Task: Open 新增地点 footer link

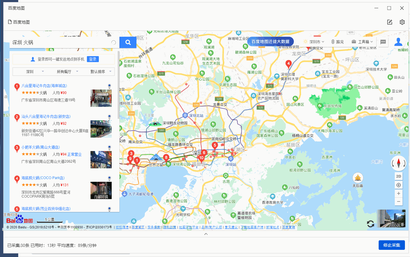Action: pyautogui.click(x=273, y=227)
